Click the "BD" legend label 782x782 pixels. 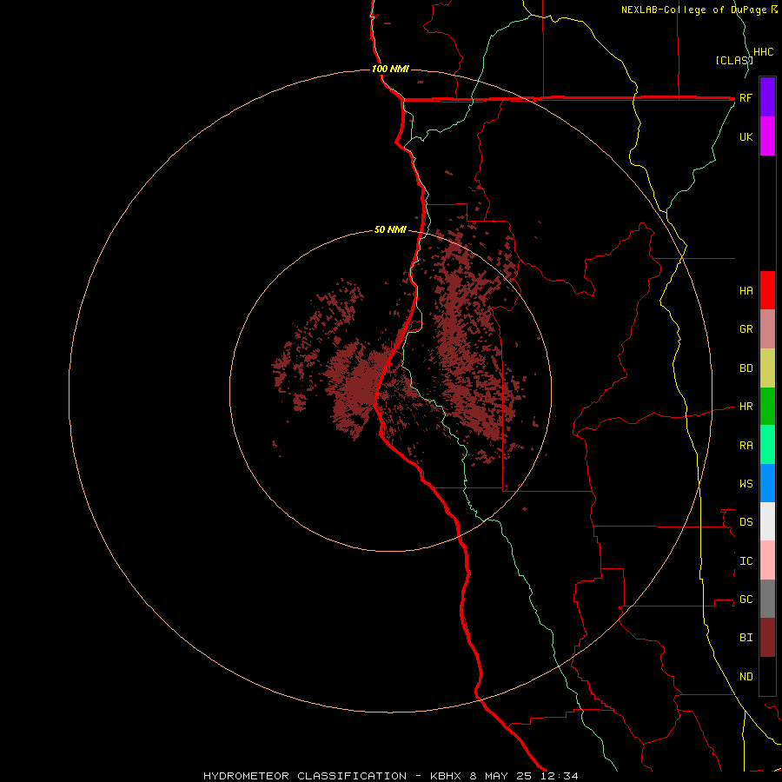tap(746, 368)
